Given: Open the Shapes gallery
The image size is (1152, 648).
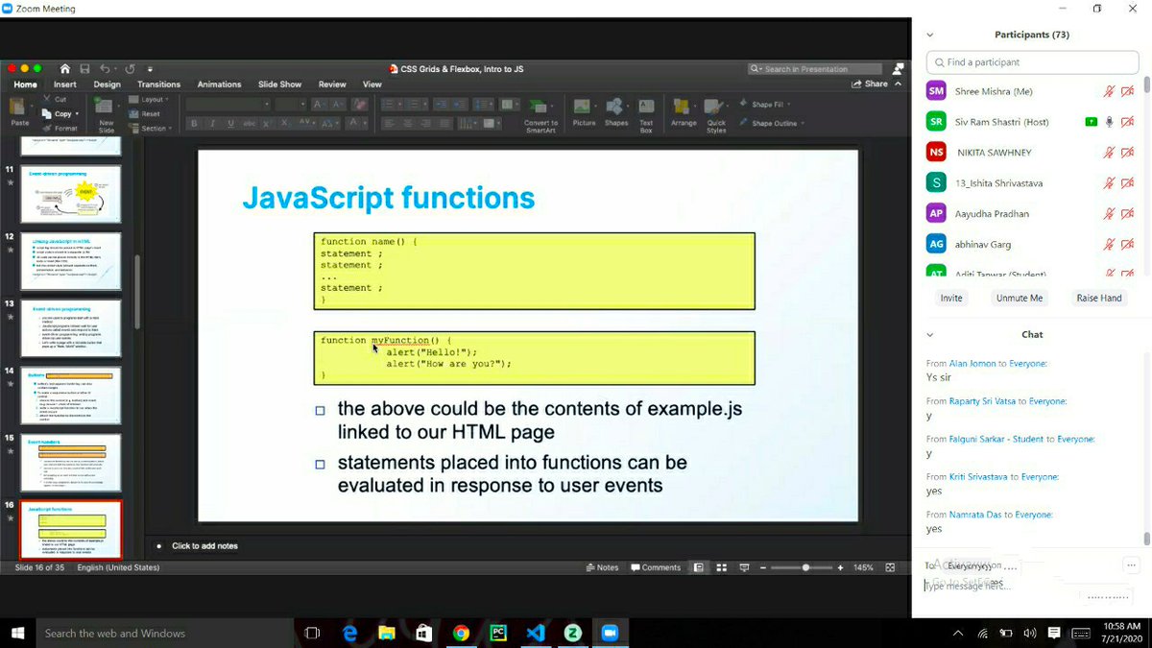Looking at the screenshot, I should tap(616, 108).
